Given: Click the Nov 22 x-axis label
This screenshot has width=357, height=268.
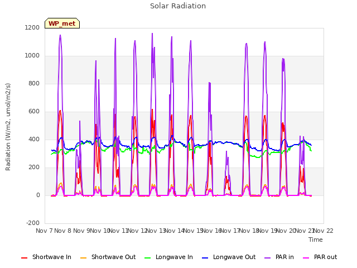Looking at the screenshot, I should (x=324, y=231).
